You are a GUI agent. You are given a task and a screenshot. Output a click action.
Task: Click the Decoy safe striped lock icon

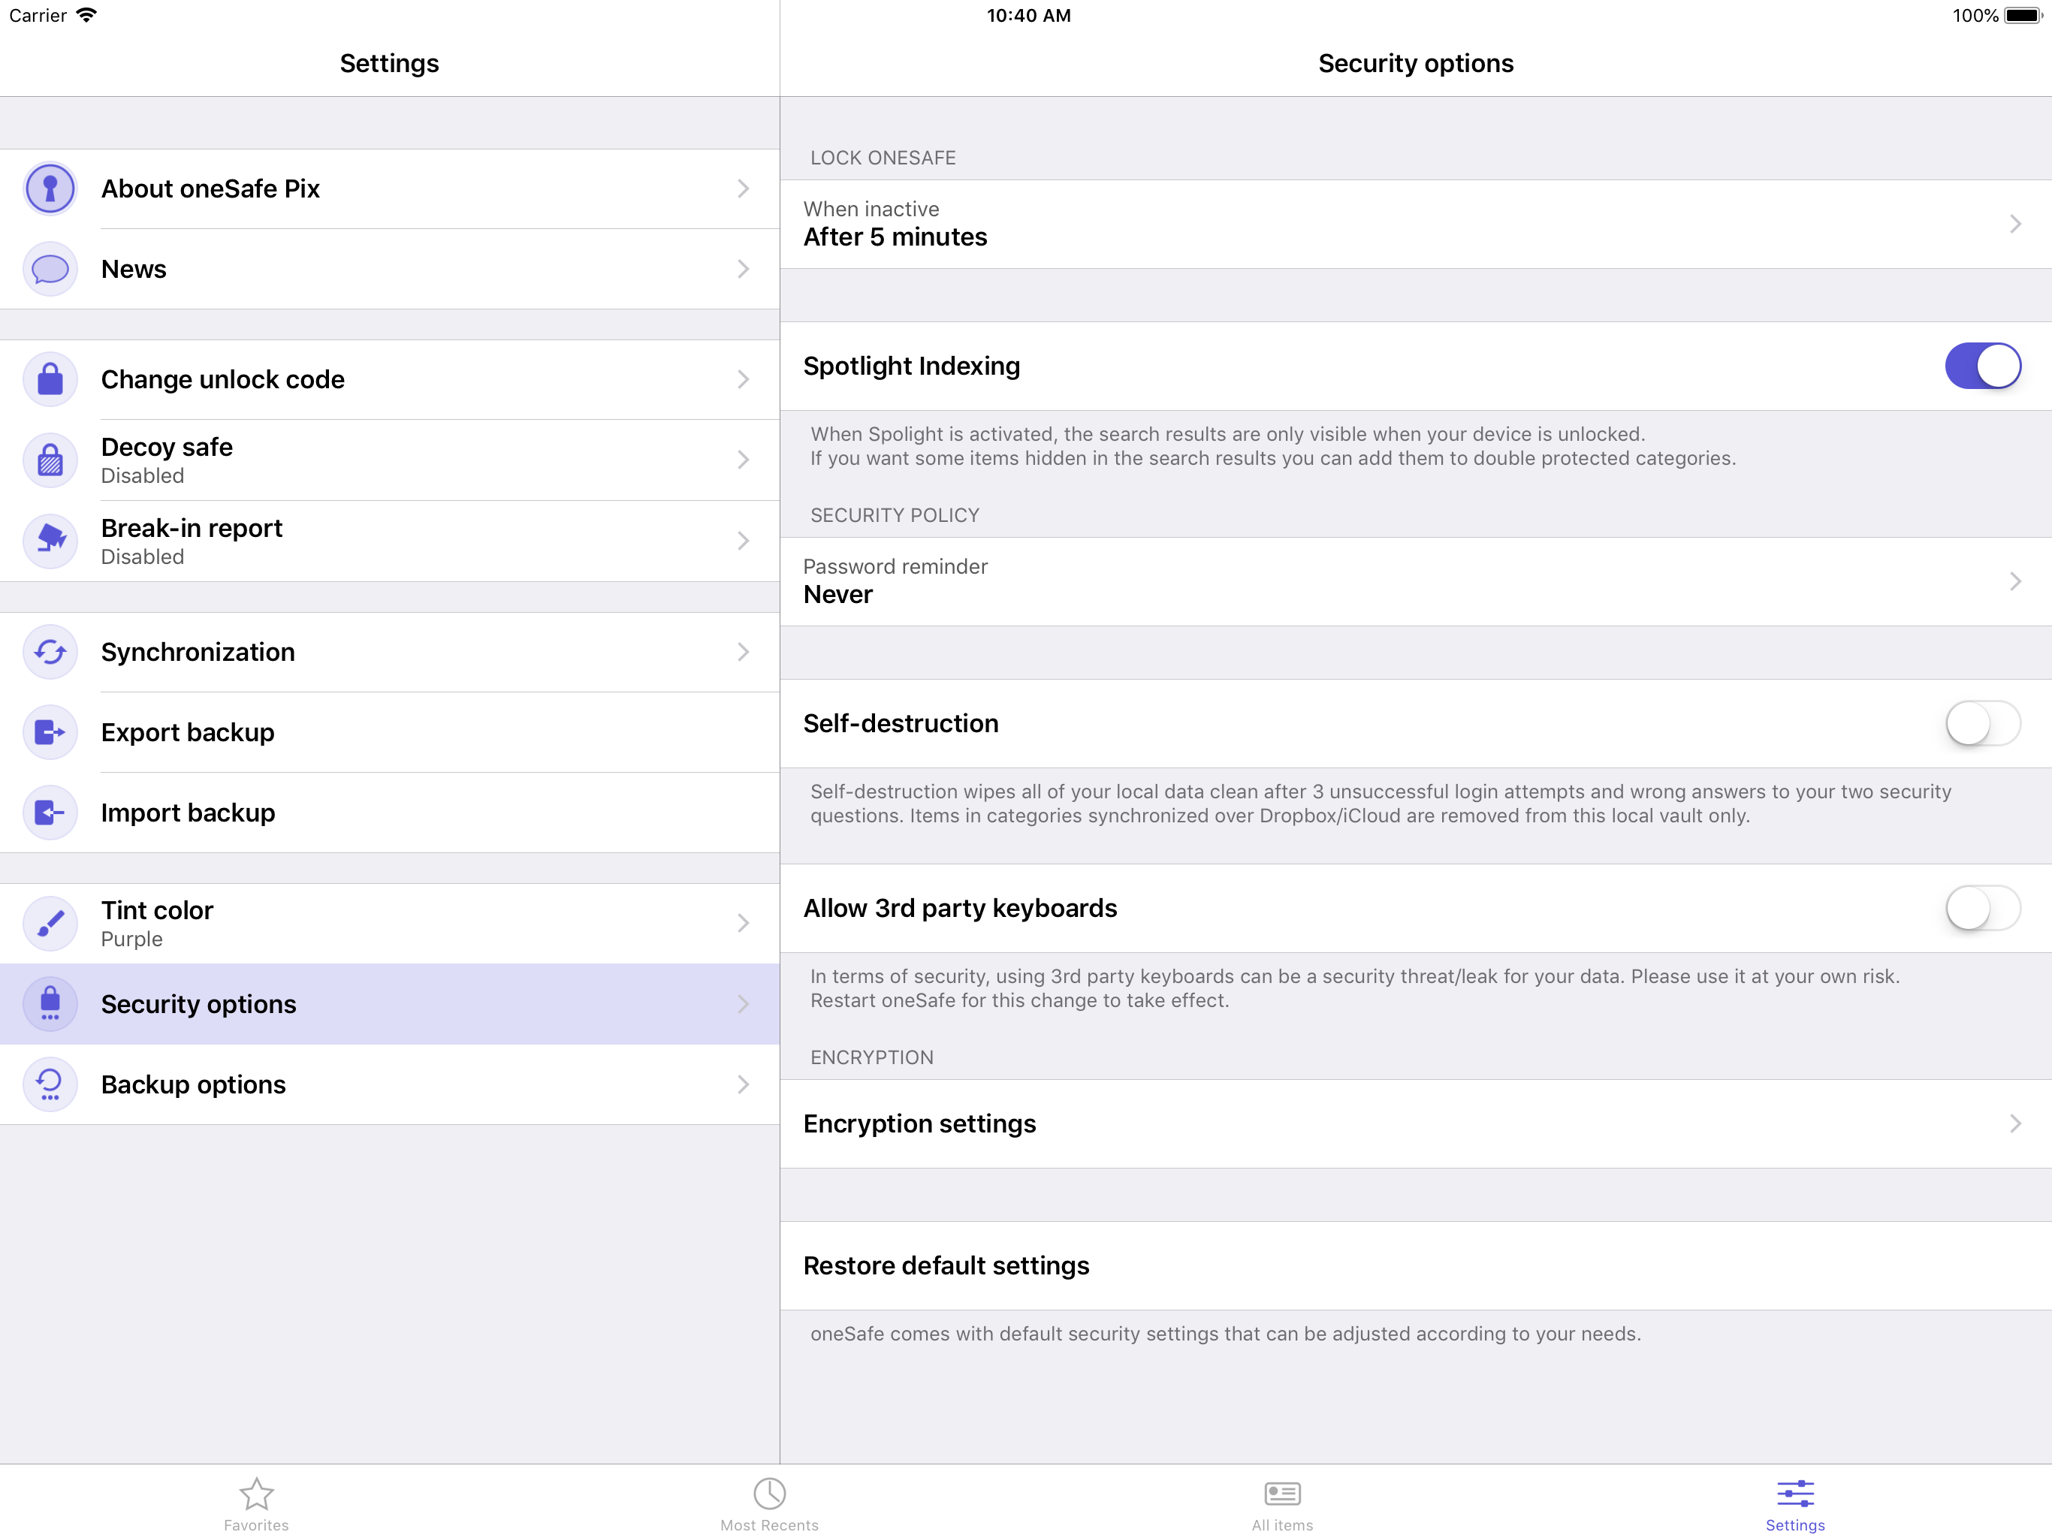pyautogui.click(x=50, y=460)
